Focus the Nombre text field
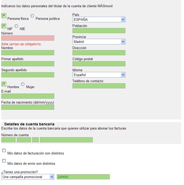The height and width of the screenshot is (185, 184). click(x=28, y=53)
